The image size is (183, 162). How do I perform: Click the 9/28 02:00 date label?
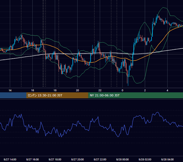145,159
